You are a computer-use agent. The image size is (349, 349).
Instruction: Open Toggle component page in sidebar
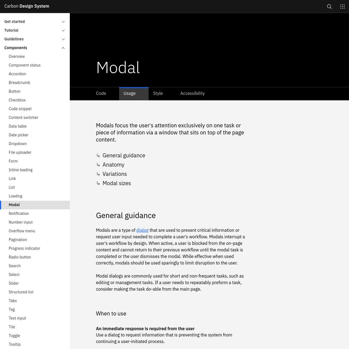[x=14, y=336]
